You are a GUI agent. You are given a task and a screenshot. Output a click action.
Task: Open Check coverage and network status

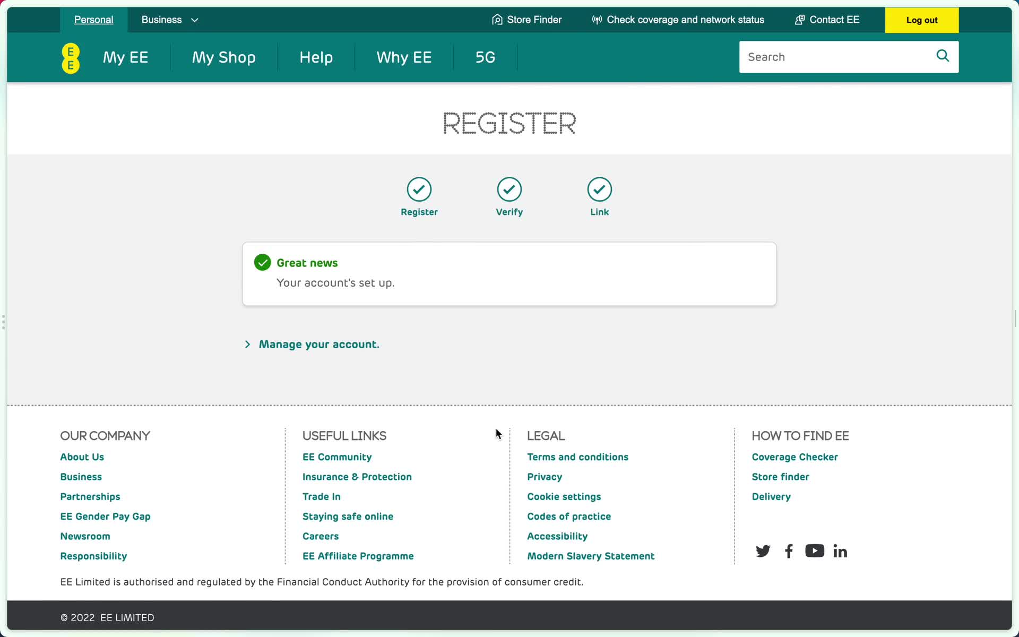[x=685, y=20]
